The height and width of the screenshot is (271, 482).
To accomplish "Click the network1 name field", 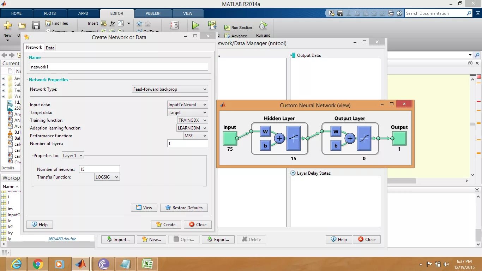I will coord(119,67).
